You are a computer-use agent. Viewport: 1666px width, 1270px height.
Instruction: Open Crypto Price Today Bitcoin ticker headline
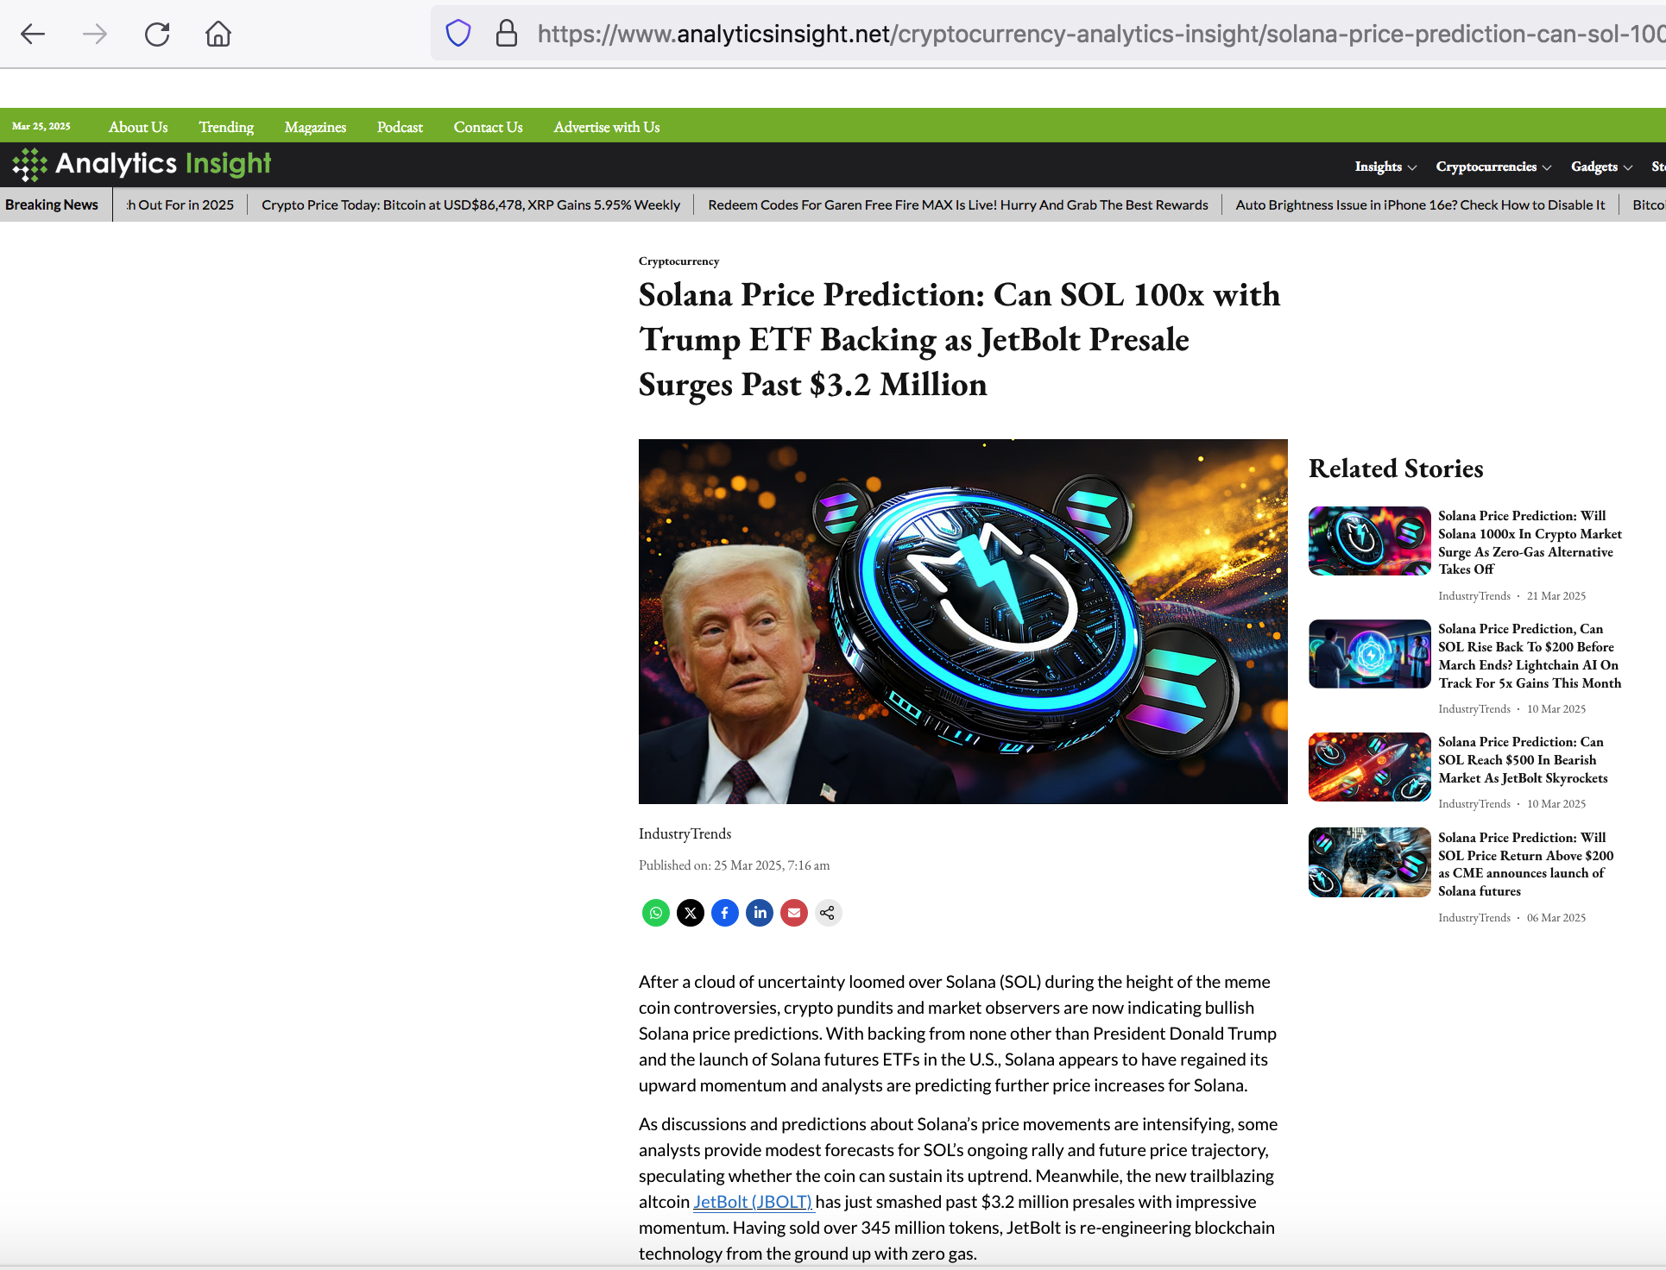point(470,204)
